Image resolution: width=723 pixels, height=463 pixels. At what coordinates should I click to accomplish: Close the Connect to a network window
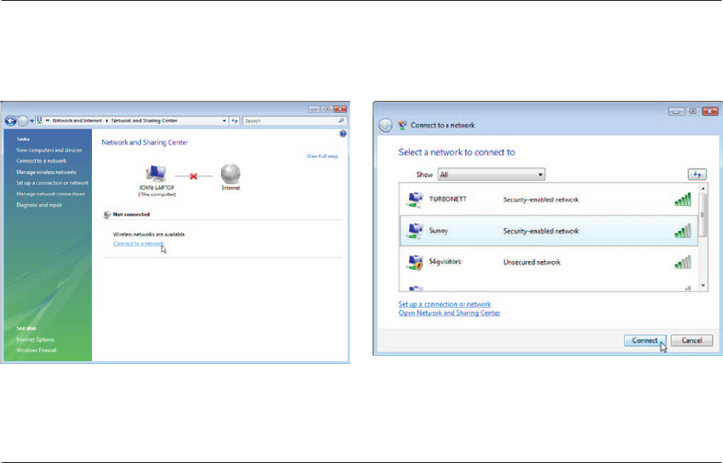coord(710,111)
